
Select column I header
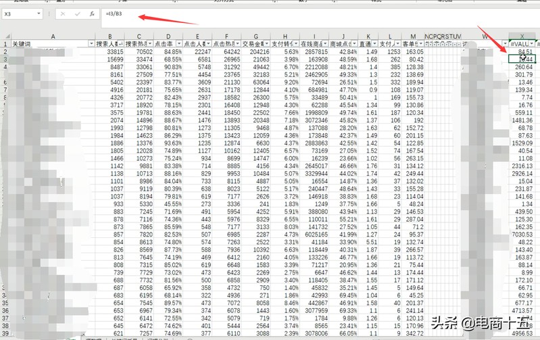tap(314, 37)
